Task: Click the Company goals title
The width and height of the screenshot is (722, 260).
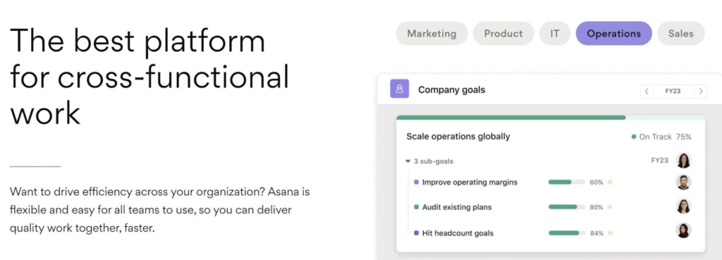Action: tap(451, 89)
